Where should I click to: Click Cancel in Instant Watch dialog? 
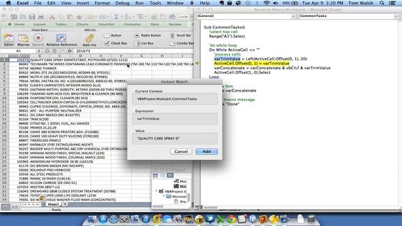coord(181,151)
